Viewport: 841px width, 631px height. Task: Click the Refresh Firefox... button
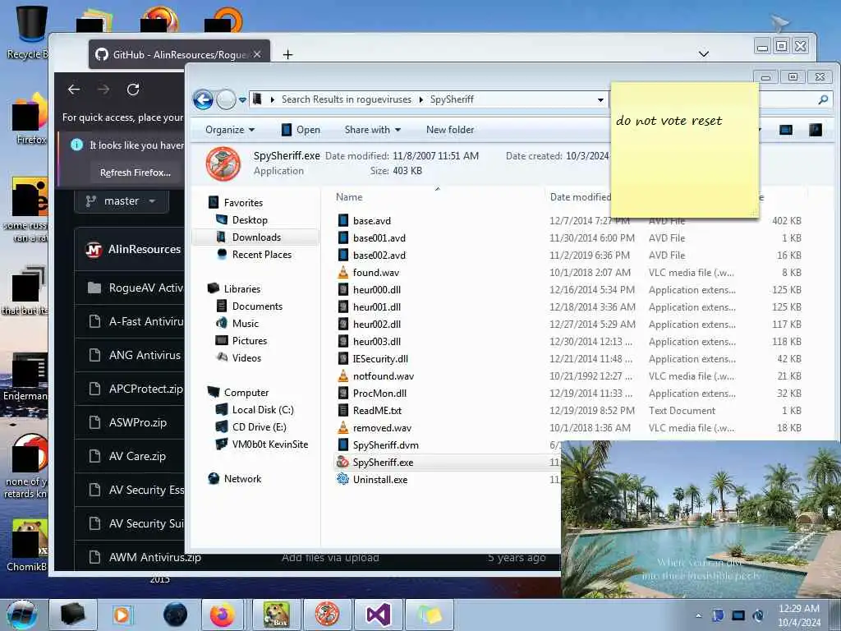(136, 173)
